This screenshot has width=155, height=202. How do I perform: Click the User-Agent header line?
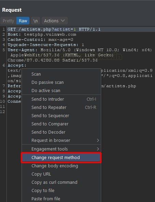pos(80,50)
